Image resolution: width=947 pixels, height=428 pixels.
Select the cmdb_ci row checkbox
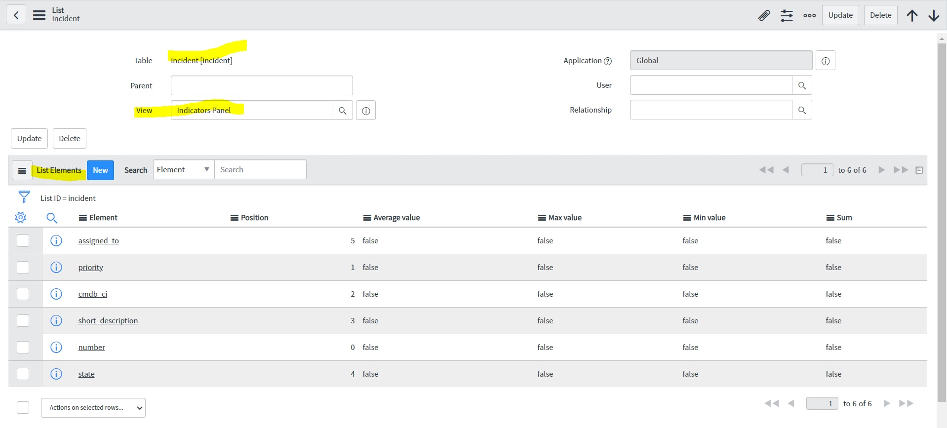click(23, 294)
